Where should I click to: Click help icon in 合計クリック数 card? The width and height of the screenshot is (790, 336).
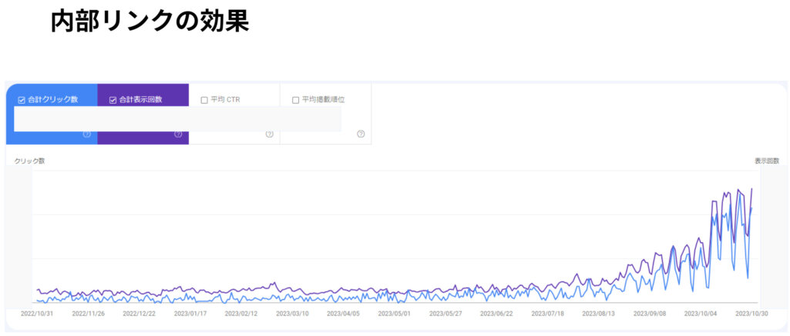(86, 134)
